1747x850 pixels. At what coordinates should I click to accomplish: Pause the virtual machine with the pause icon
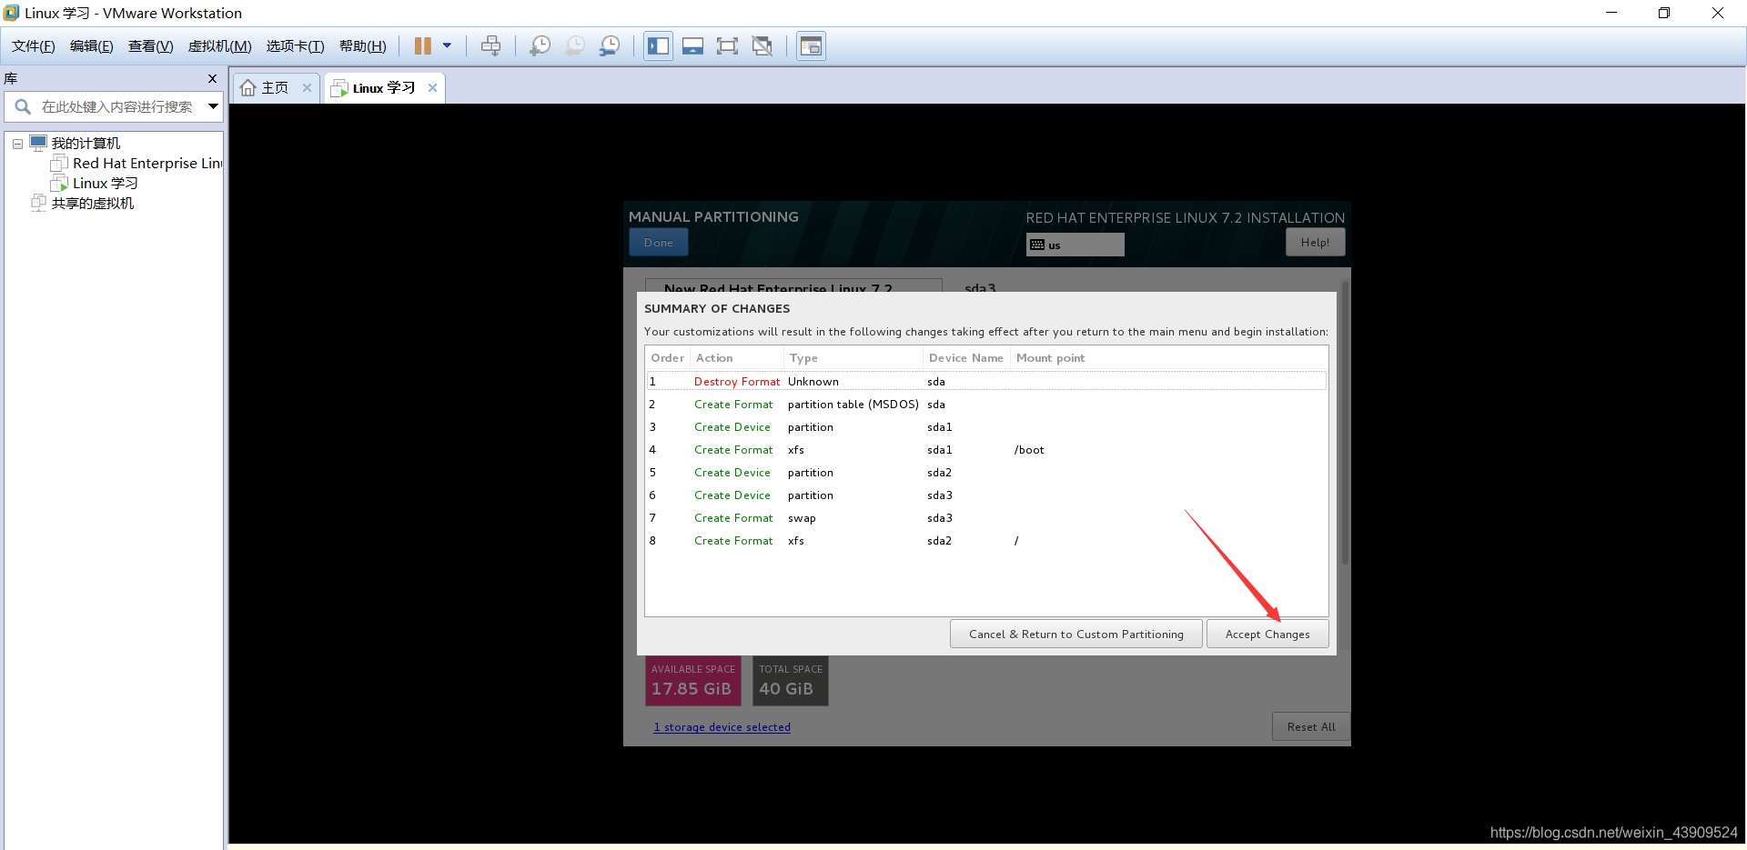(423, 46)
